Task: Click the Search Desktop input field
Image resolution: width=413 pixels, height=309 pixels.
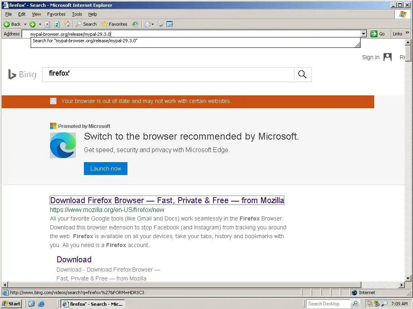Action: [x=328, y=304]
